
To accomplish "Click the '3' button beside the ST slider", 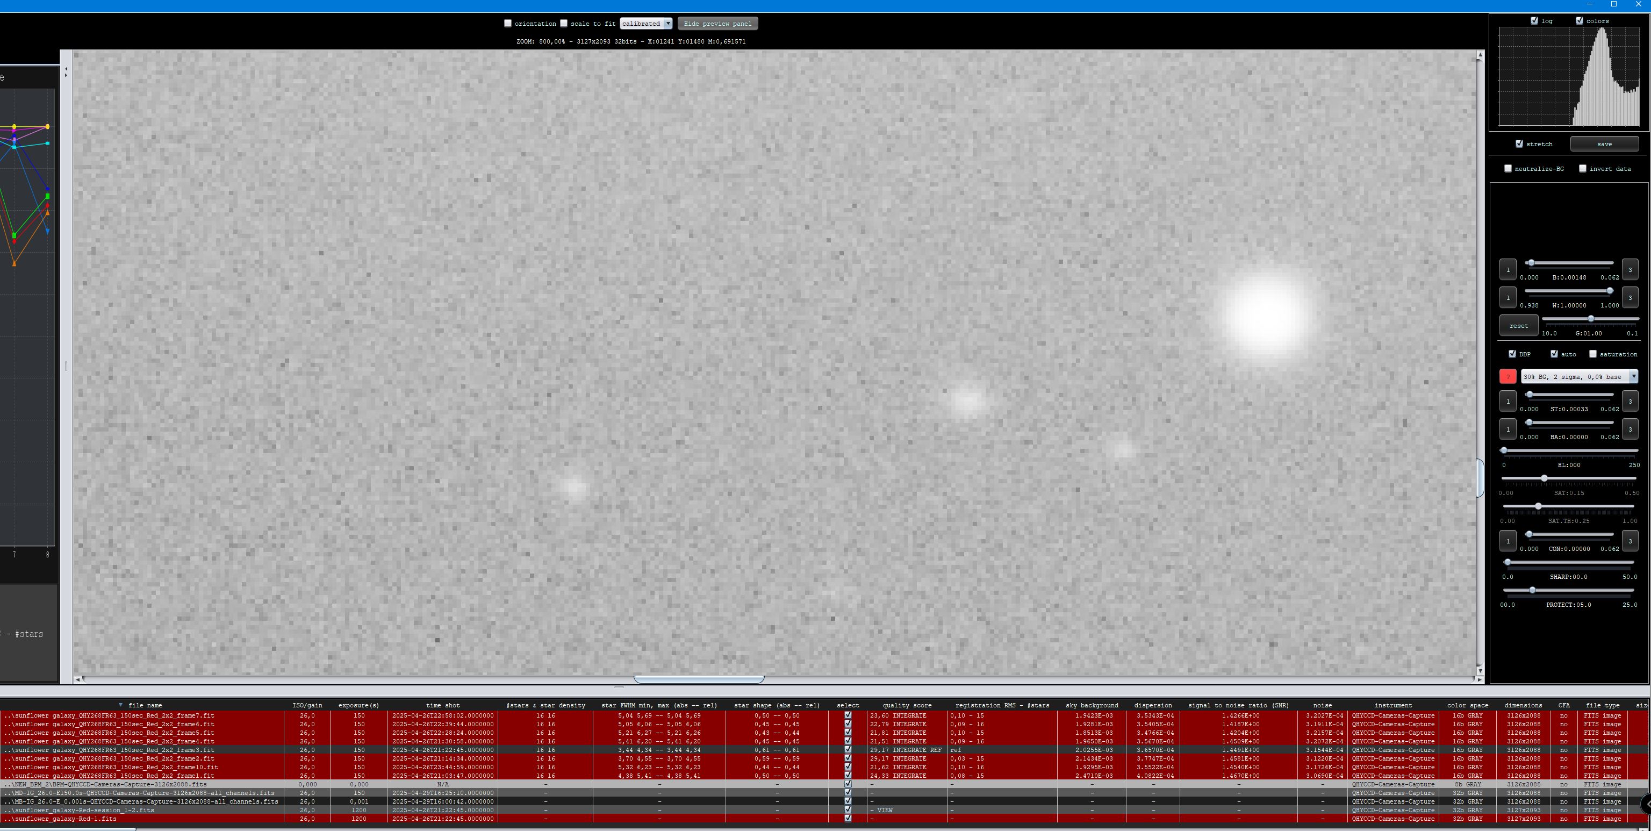I will tap(1630, 402).
